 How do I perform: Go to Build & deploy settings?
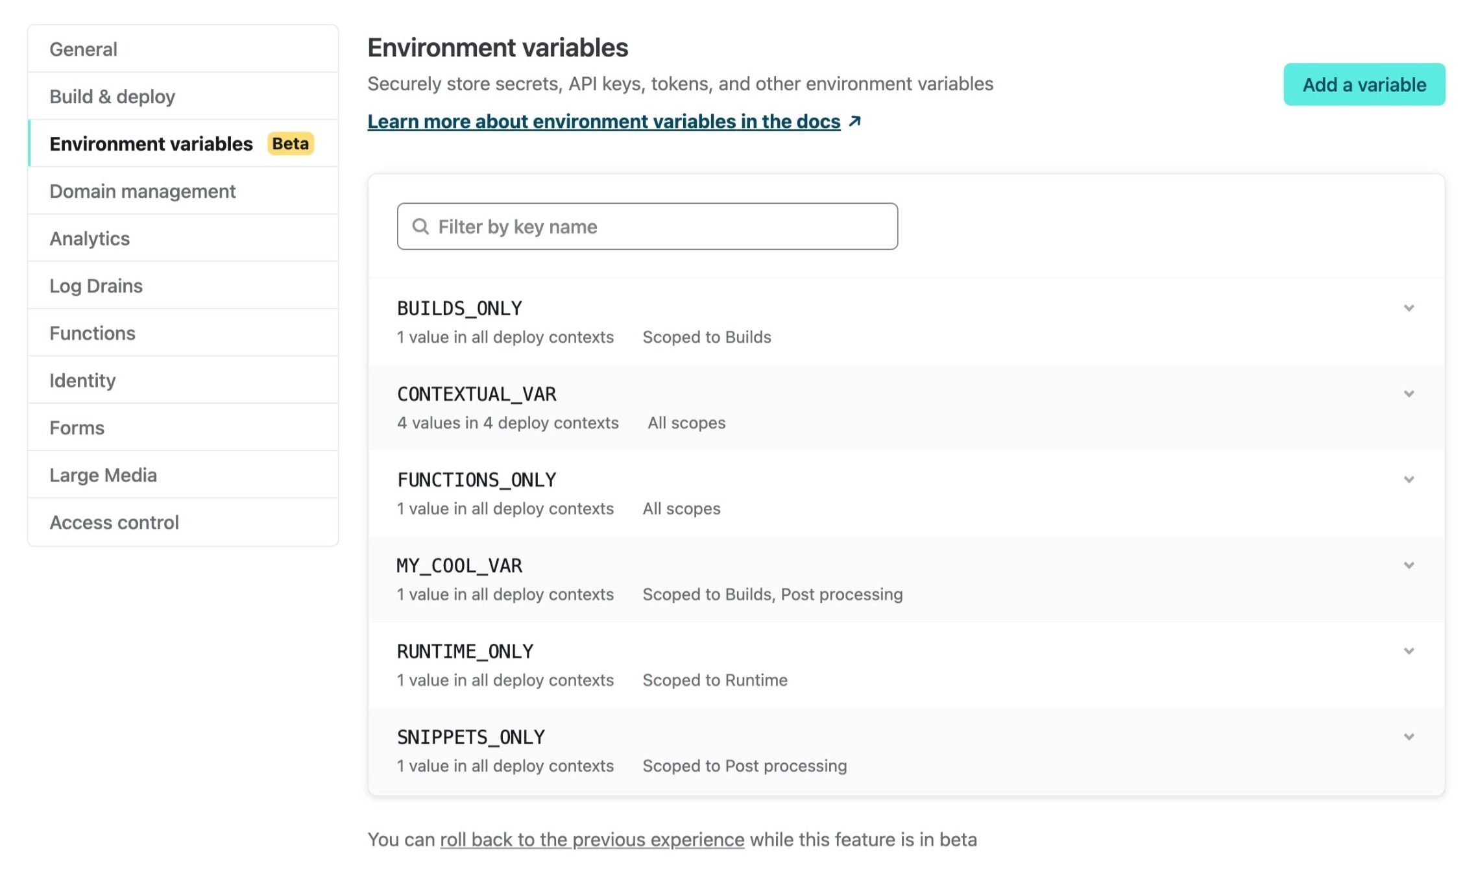pyautogui.click(x=112, y=97)
